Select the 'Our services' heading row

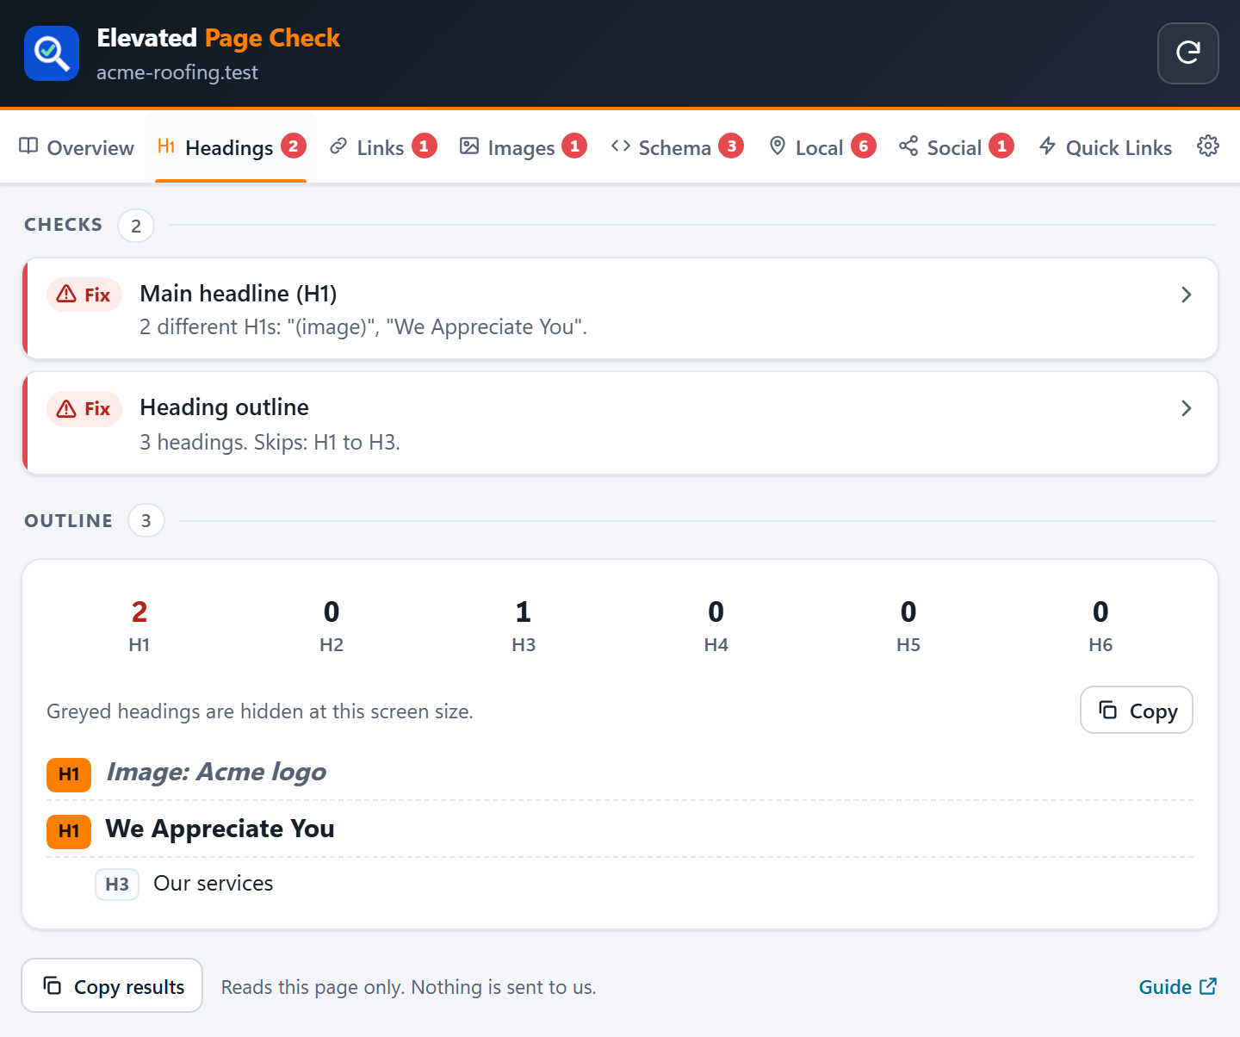pos(620,884)
